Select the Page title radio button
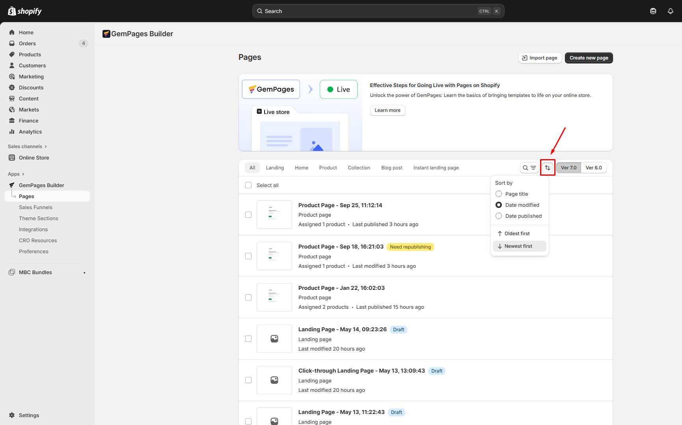This screenshot has width=682, height=425. click(x=499, y=194)
